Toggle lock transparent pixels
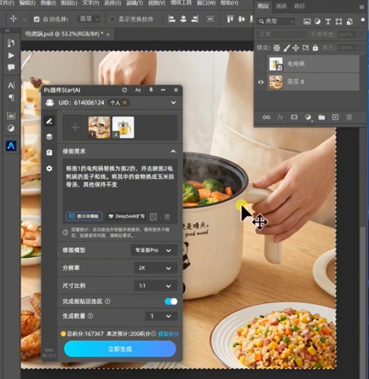The image size is (369, 379). tap(277, 48)
